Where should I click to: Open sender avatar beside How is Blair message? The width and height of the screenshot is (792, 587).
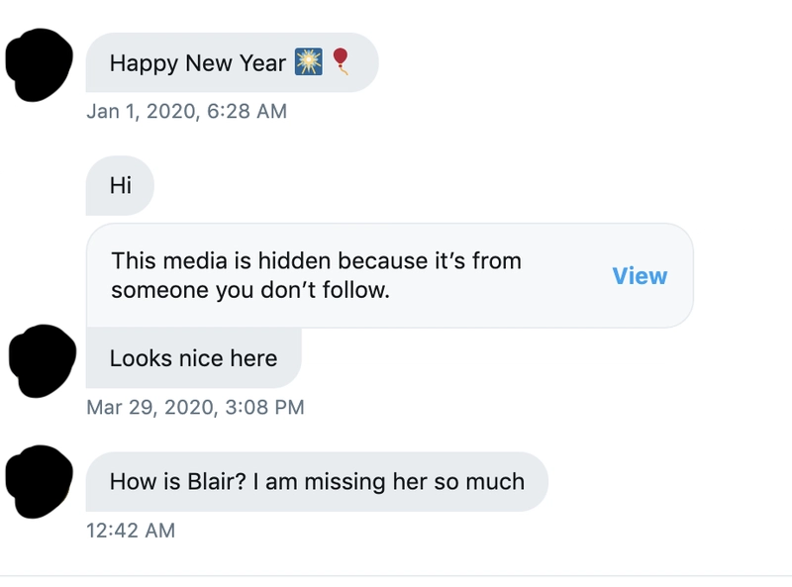coord(39,481)
